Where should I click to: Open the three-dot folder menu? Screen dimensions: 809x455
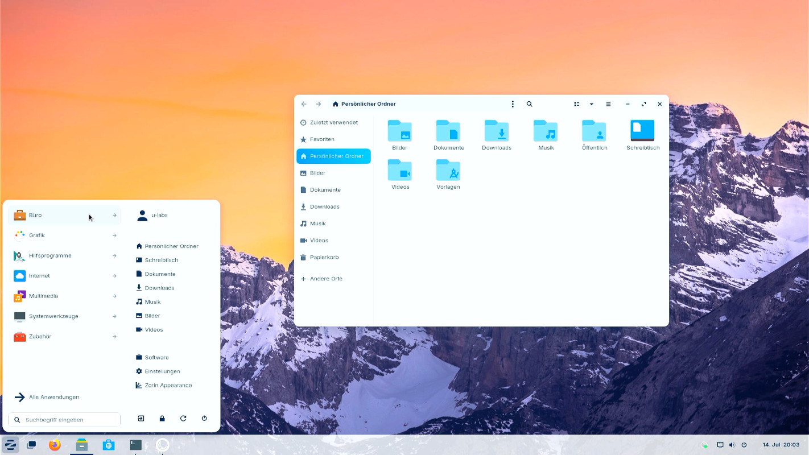tap(513, 104)
